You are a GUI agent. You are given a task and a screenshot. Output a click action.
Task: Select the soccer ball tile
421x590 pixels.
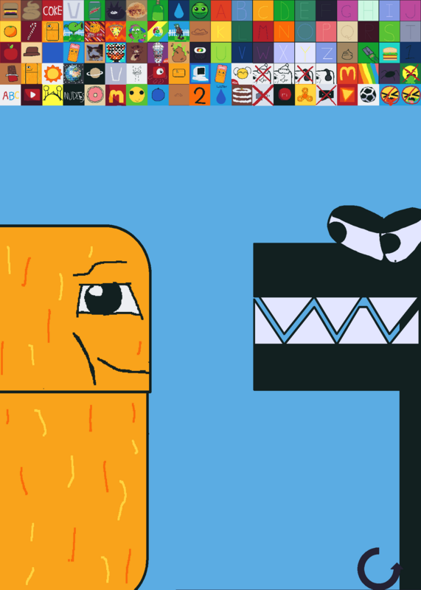(x=369, y=95)
